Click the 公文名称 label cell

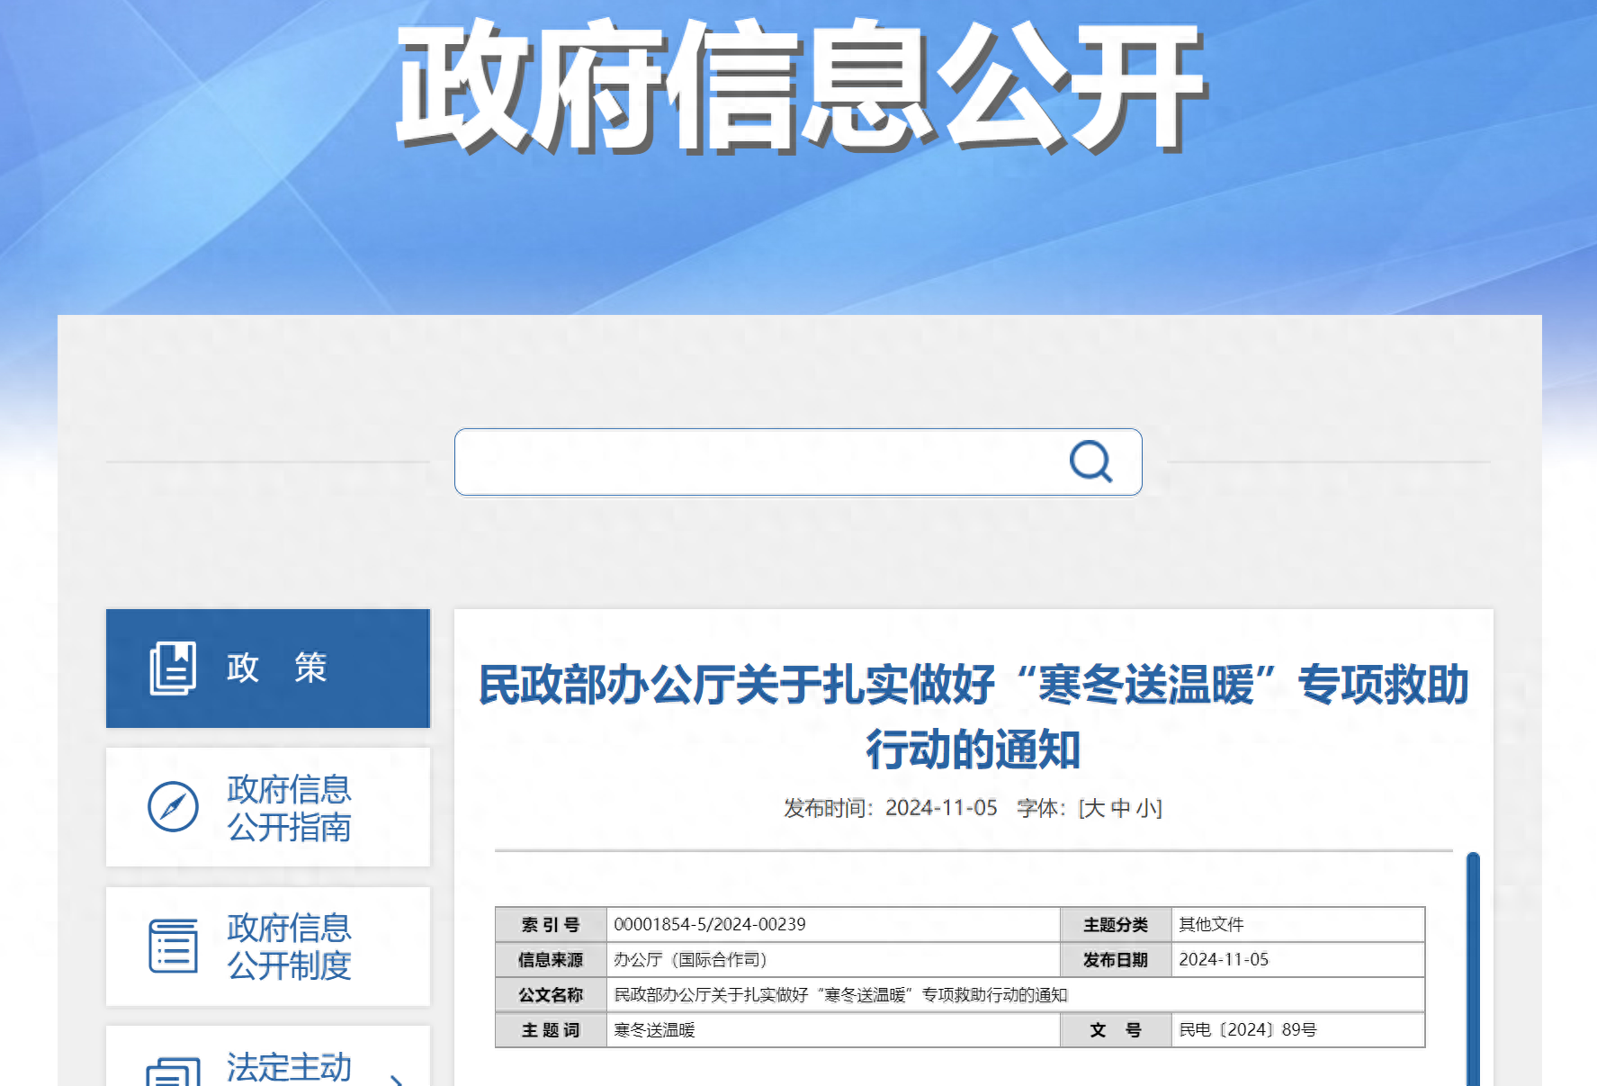(x=551, y=994)
